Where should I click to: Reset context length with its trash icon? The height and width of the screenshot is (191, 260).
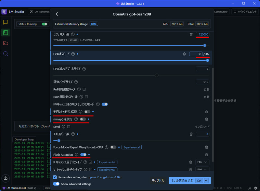coord(191,34)
